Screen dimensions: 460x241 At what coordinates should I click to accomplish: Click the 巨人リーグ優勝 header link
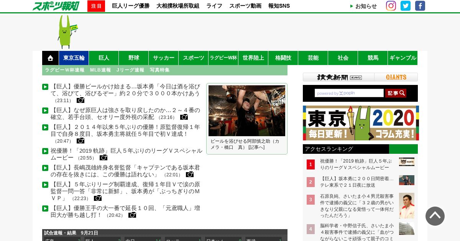tap(131, 6)
